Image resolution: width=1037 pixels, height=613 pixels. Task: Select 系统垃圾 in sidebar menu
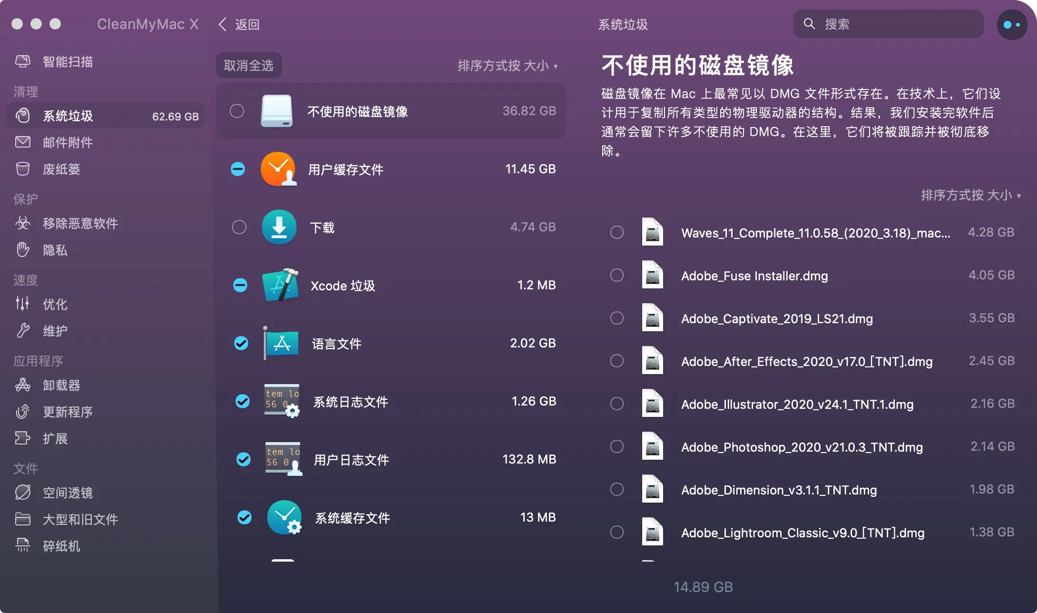pos(68,115)
